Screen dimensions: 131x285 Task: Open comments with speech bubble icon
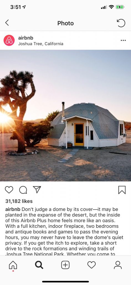click(23, 190)
